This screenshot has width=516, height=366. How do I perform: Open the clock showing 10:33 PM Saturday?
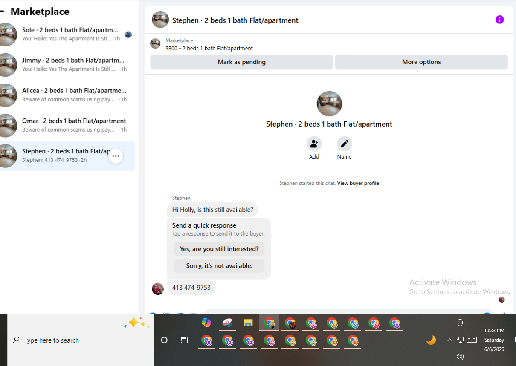coord(494,340)
